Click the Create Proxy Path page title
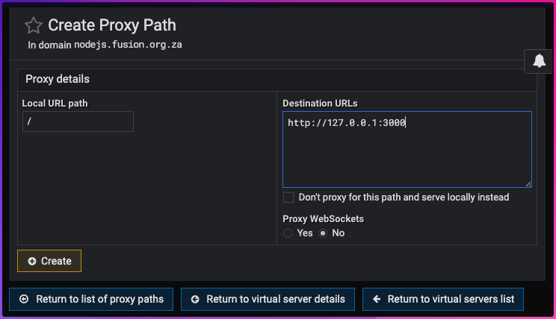This screenshot has width=556, height=319. 112,25
